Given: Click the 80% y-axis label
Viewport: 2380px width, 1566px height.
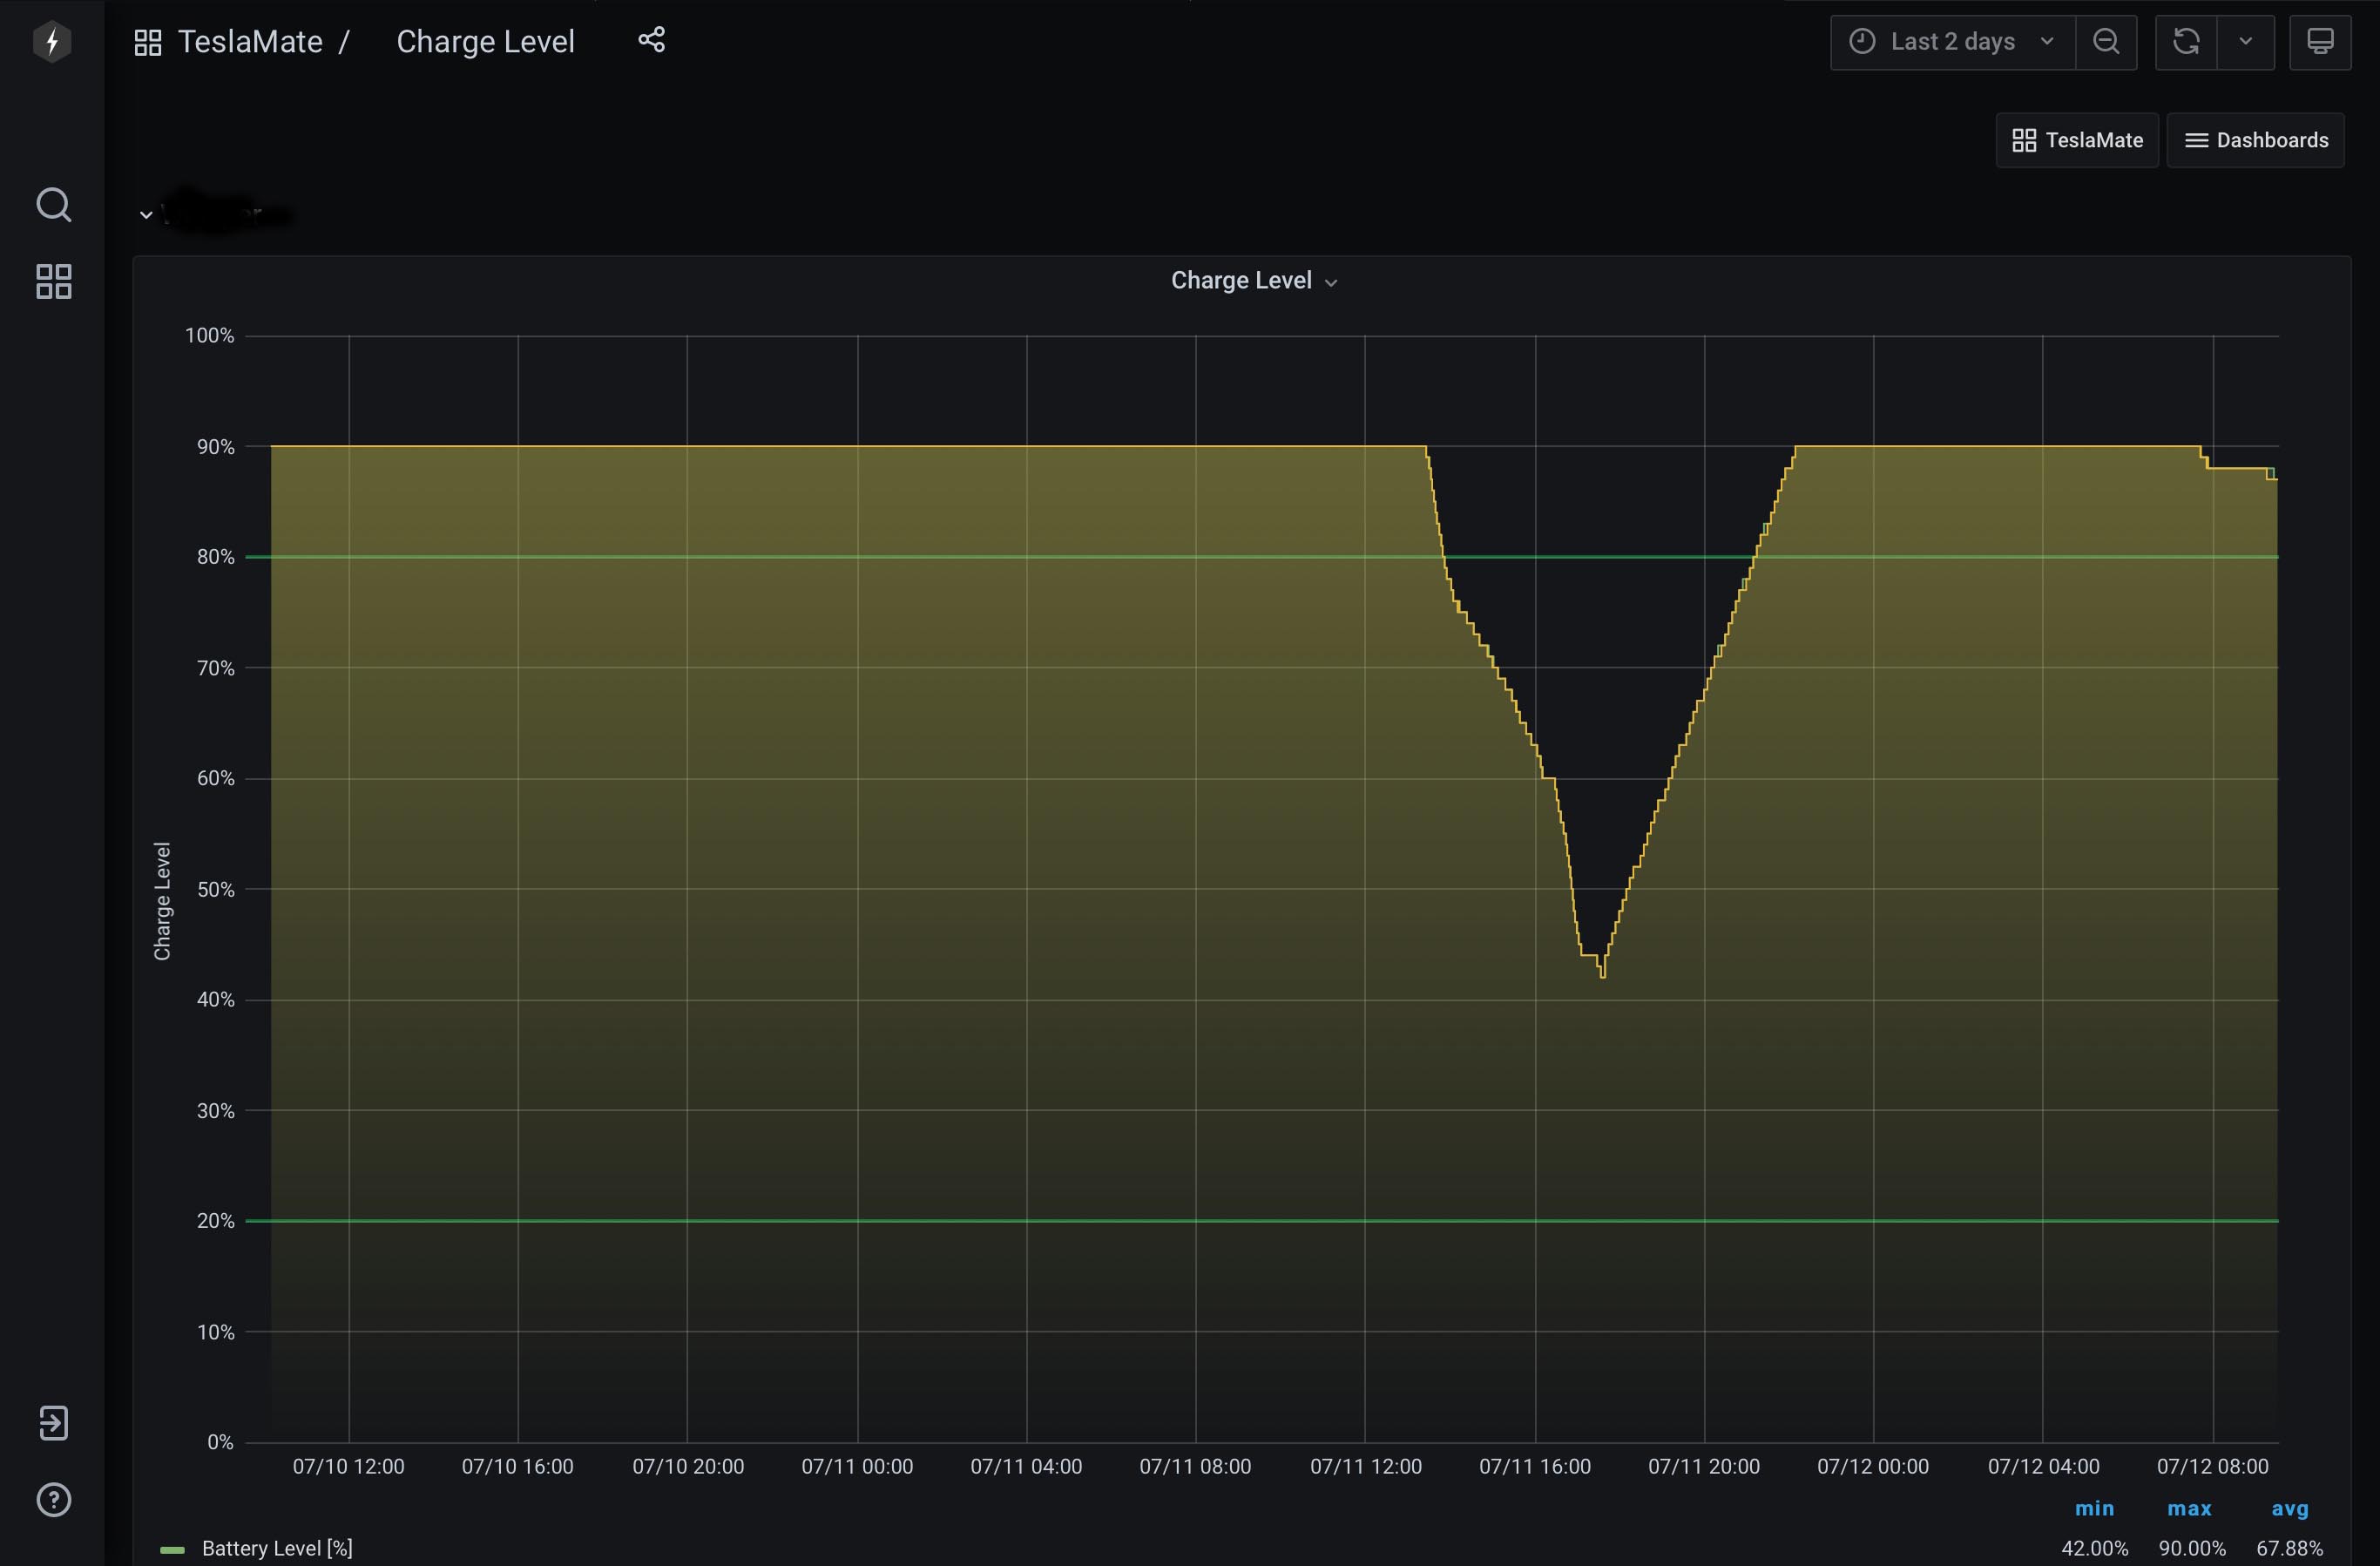Looking at the screenshot, I should (x=215, y=556).
